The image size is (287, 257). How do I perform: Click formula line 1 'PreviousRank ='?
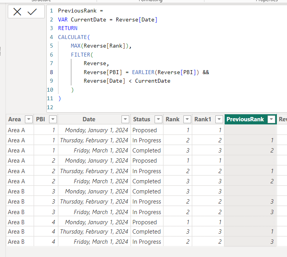coord(81,11)
